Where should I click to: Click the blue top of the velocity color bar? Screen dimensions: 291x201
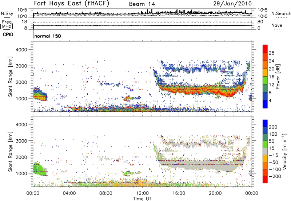click(x=265, y=123)
